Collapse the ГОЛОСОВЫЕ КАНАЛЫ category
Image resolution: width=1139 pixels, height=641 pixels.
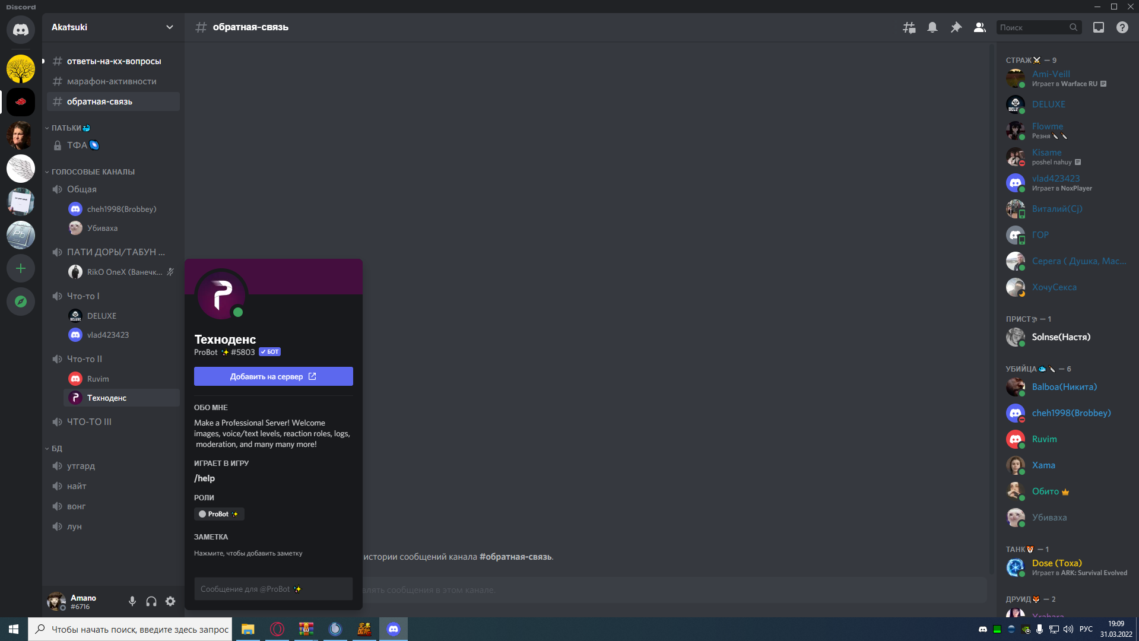click(x=93, y=172)
